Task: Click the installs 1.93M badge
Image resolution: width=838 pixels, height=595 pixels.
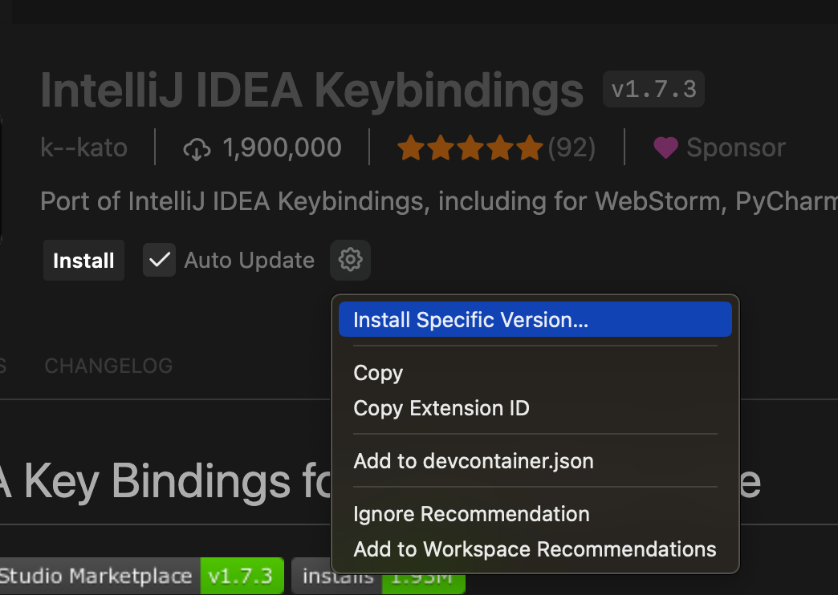Action: (377, 576)
